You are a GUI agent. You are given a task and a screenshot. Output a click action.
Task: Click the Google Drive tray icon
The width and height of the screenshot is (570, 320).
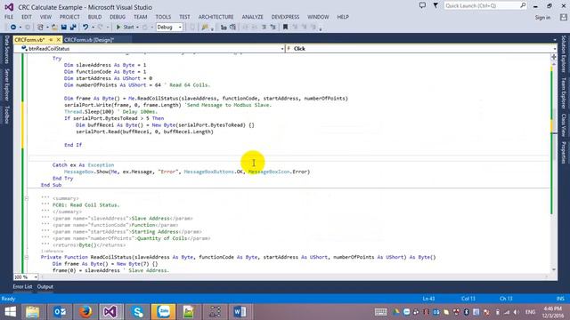(396, 312)
